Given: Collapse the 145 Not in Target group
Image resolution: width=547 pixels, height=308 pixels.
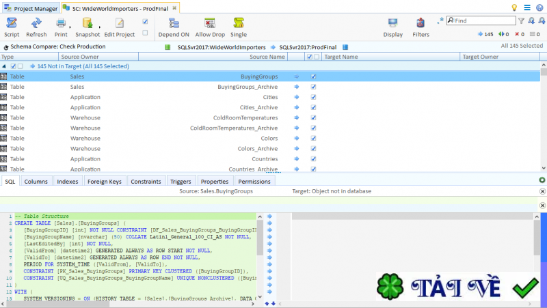Looking at the screenshot, I should [x=4, y=66].
